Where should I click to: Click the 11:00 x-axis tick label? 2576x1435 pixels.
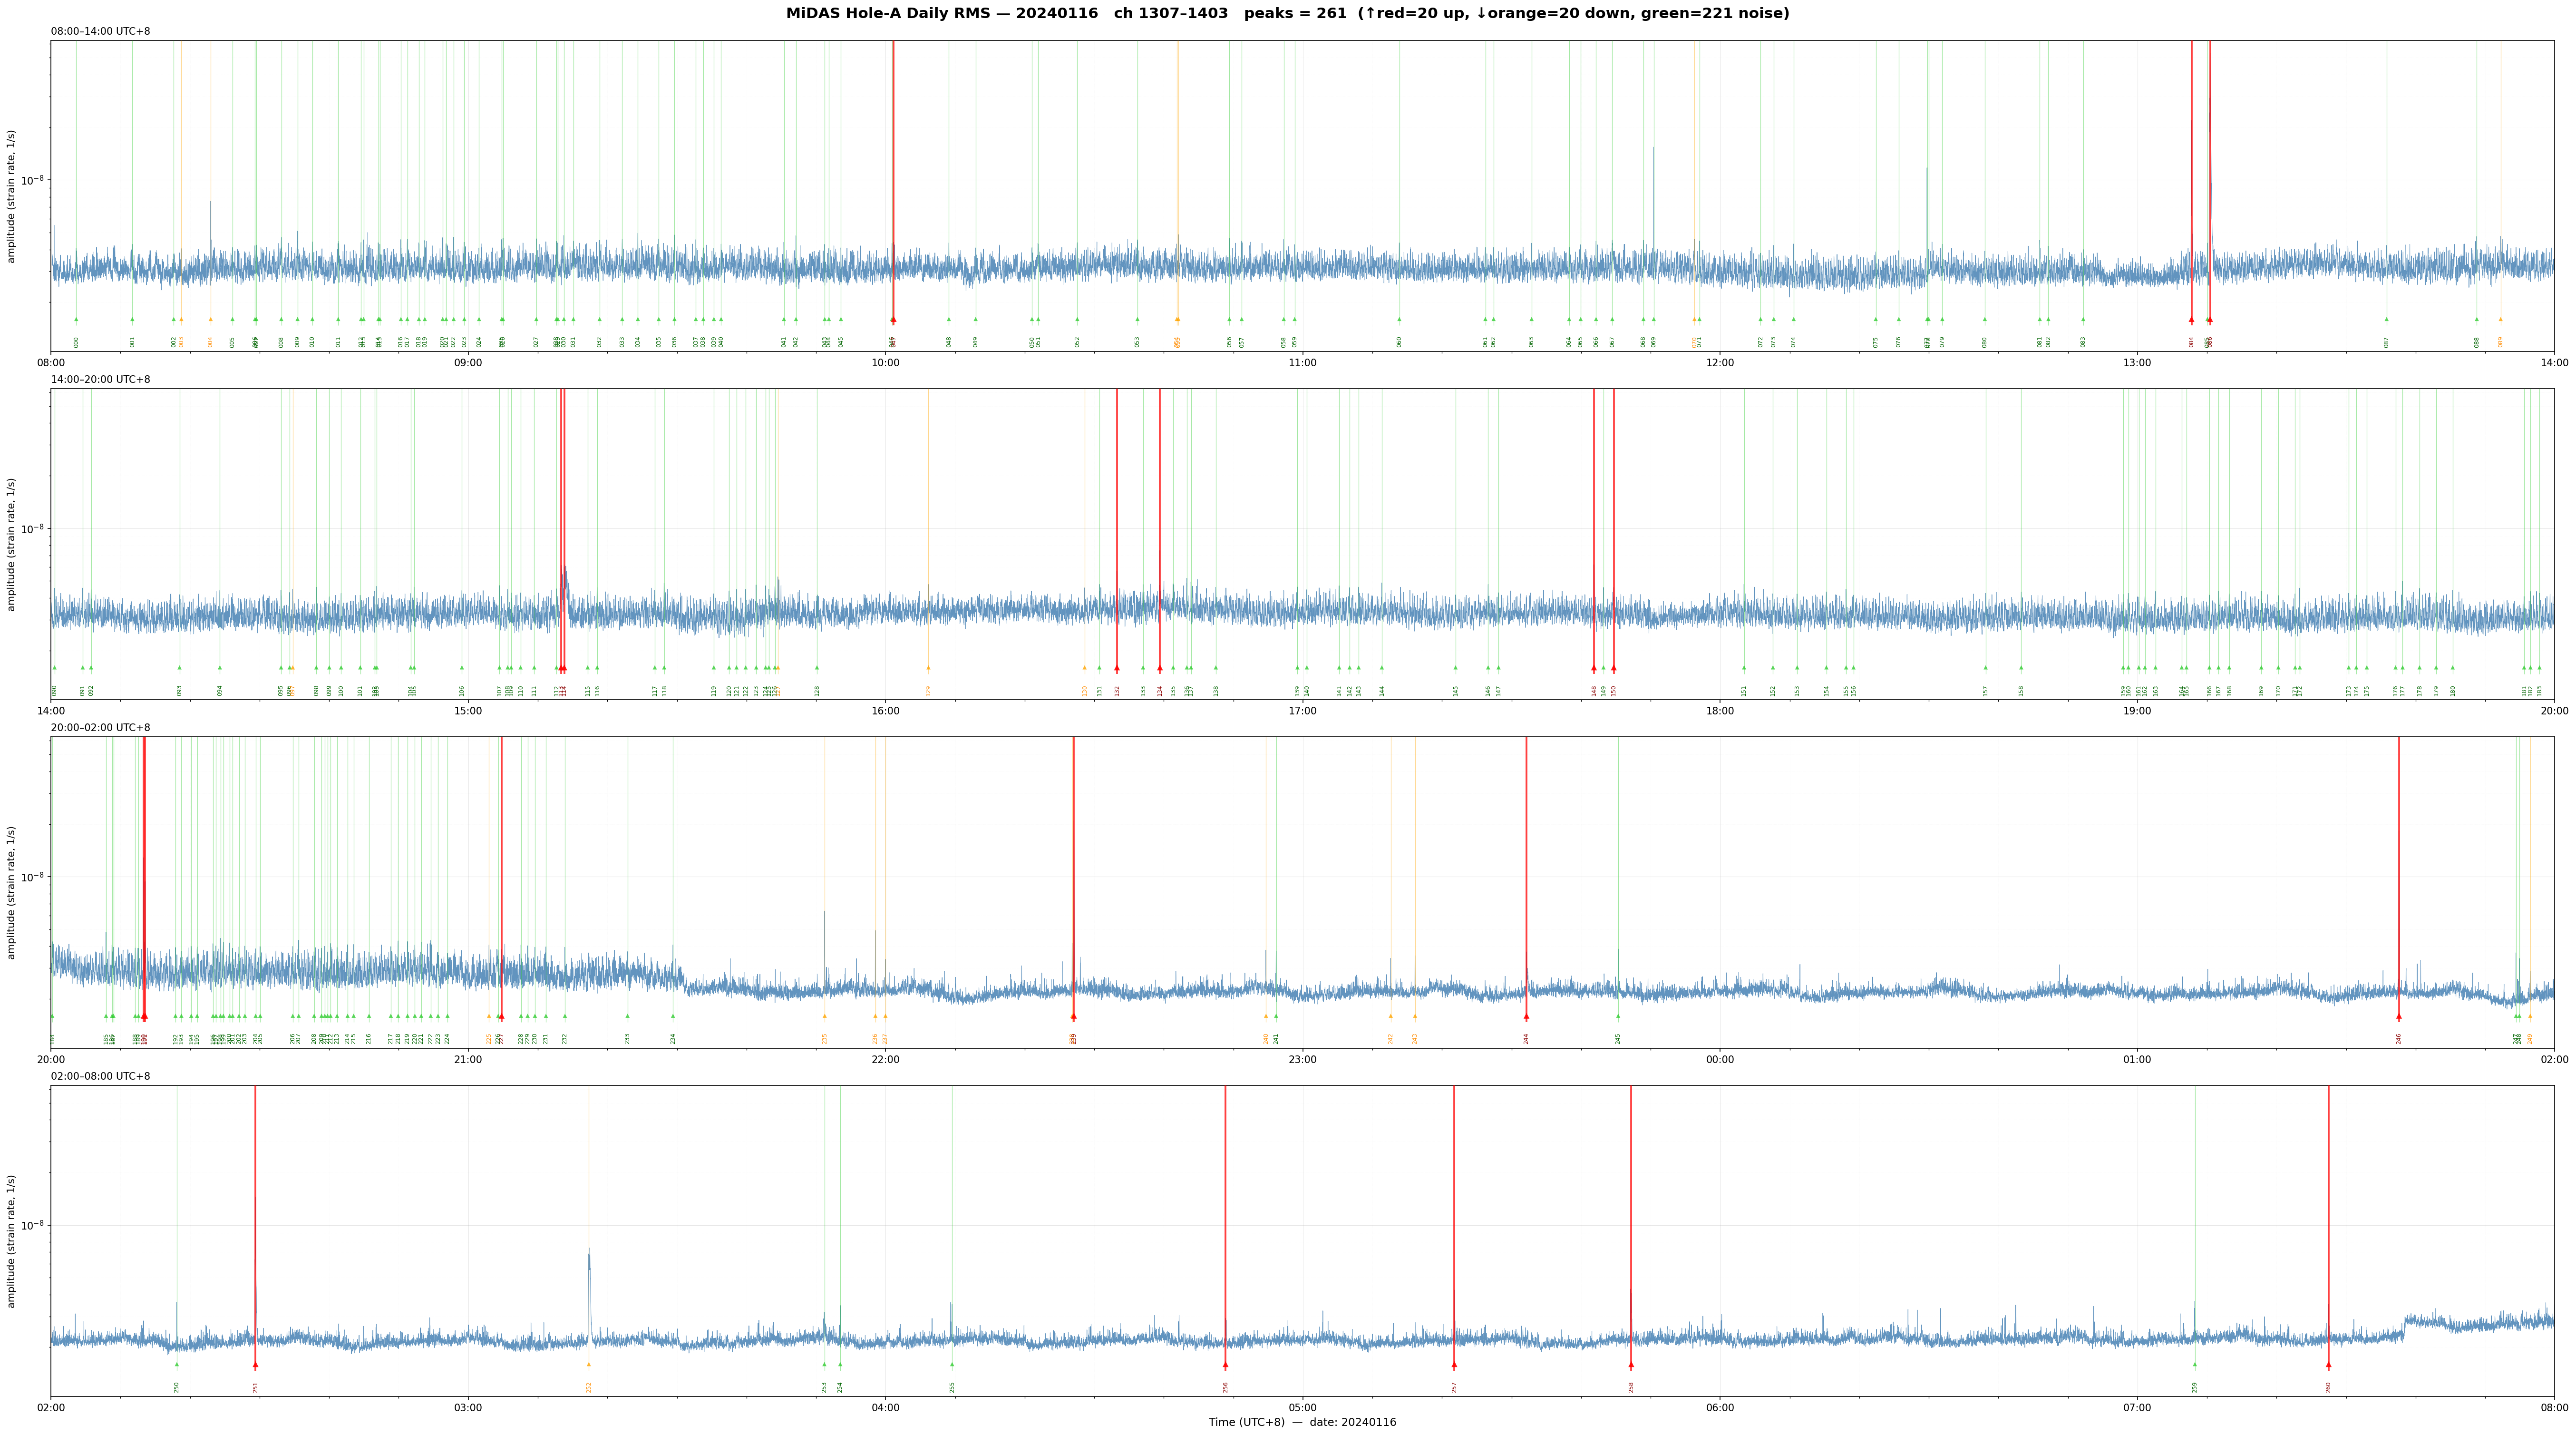pos(1302,363)
